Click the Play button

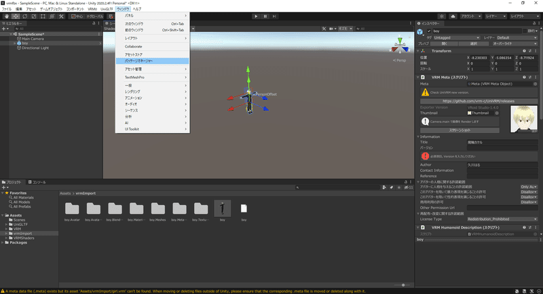256,16
